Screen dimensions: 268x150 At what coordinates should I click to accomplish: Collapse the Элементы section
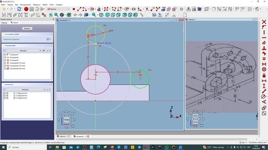[x=52, y=84]
